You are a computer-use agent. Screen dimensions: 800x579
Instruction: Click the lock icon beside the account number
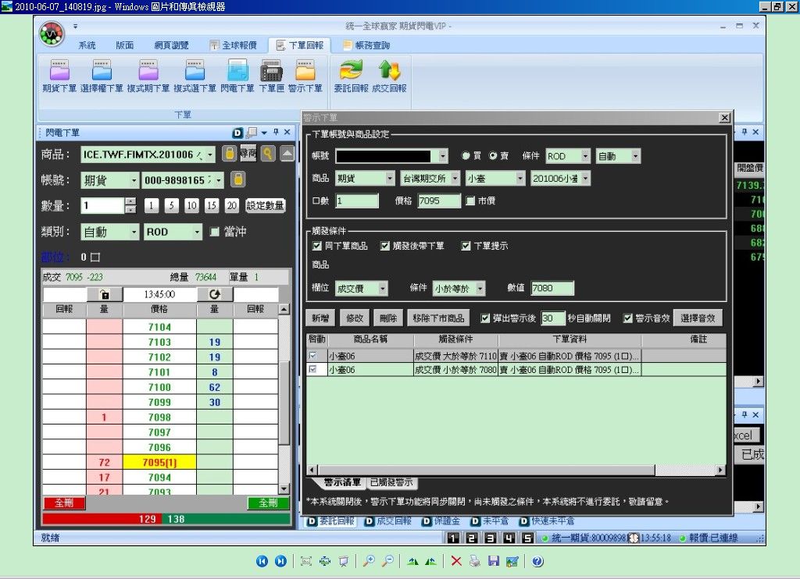tap(237, 179)
